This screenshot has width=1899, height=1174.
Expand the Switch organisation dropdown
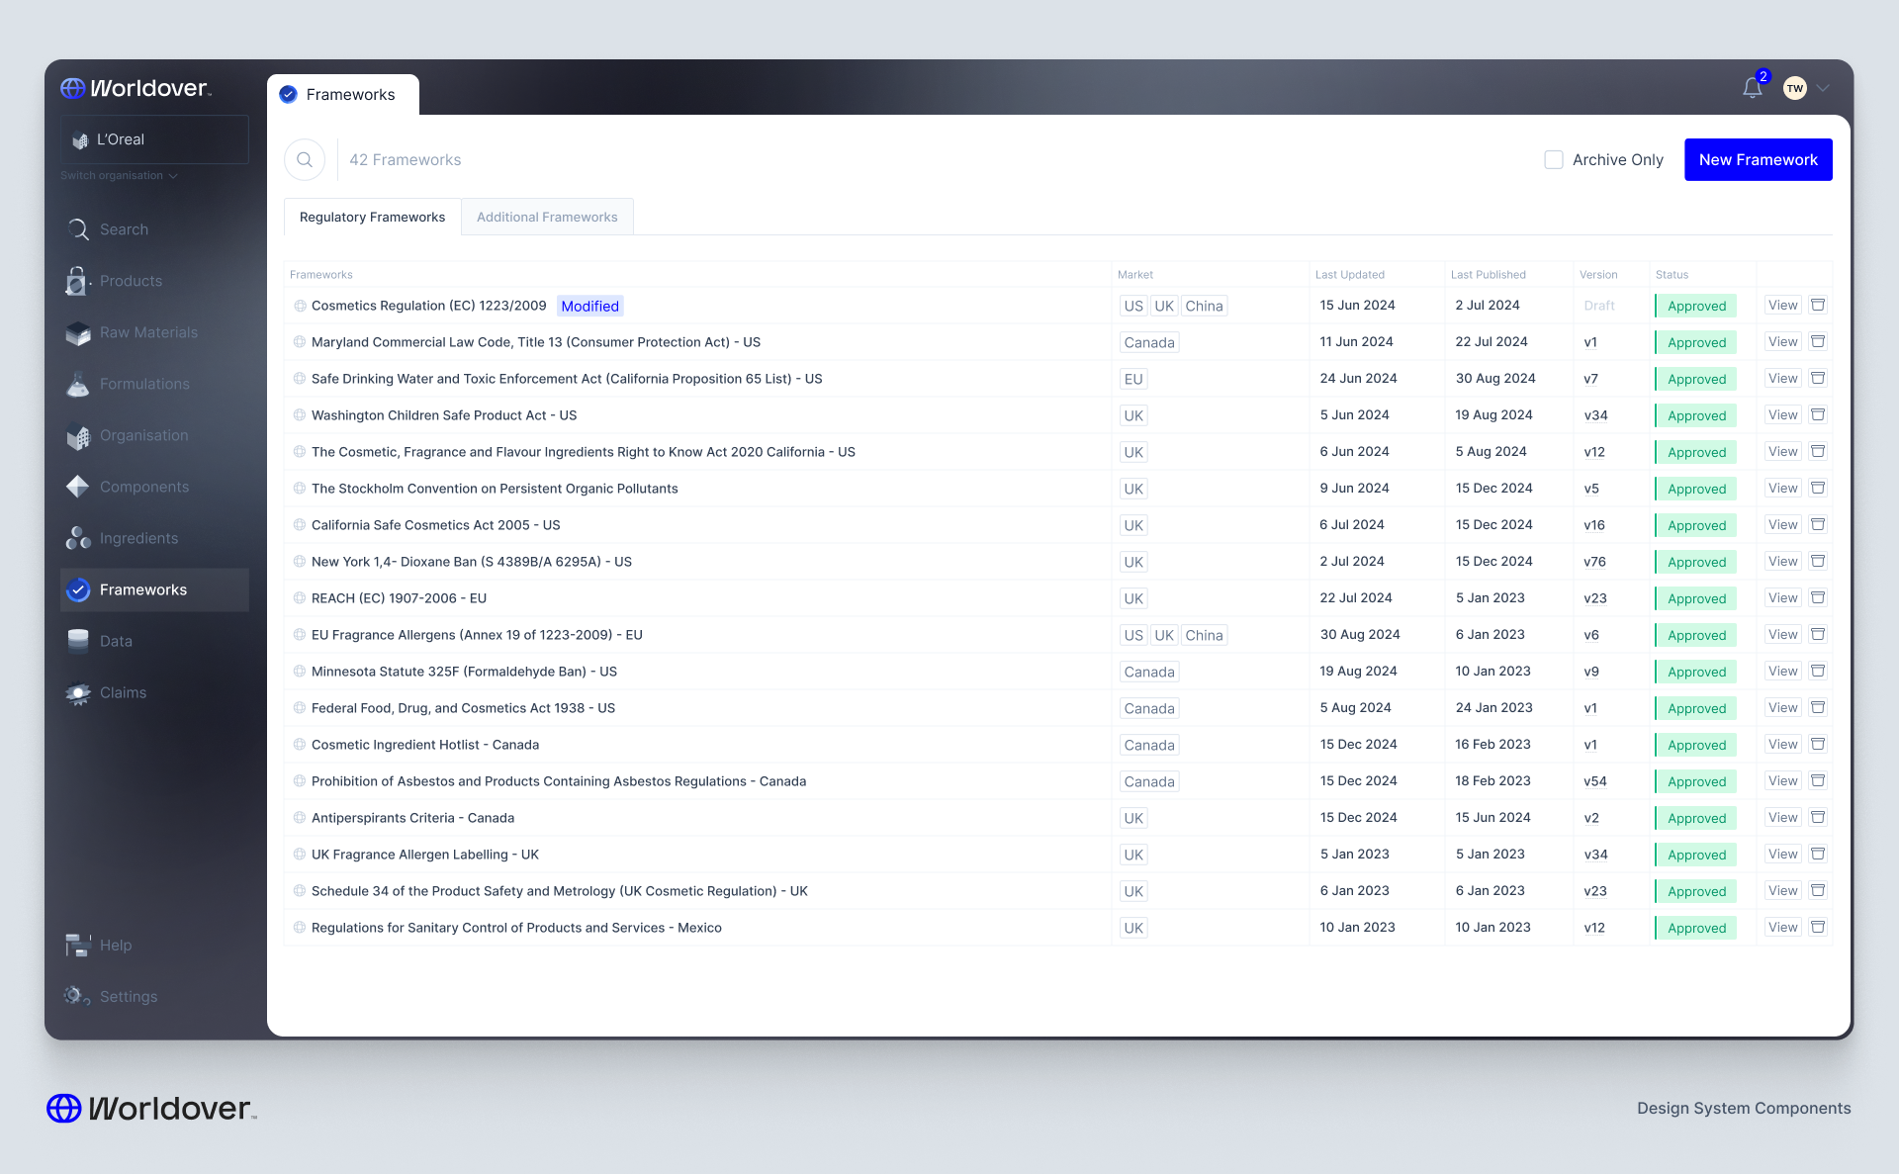(119, 176)
